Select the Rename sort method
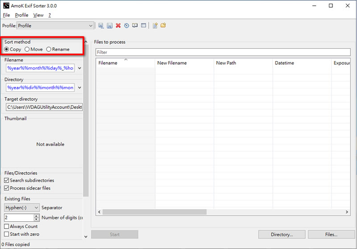Screen dimensions: 357x249 point(58,49)
